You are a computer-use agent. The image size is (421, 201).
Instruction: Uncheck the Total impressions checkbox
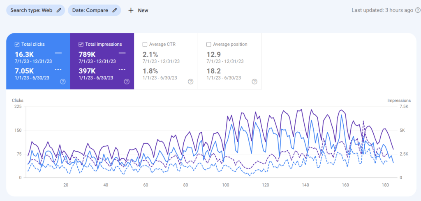tap(81, 44)
